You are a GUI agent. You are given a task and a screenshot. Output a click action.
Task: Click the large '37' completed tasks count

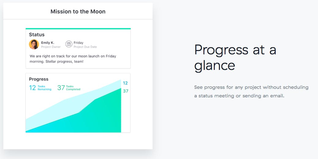coord(61,88)
